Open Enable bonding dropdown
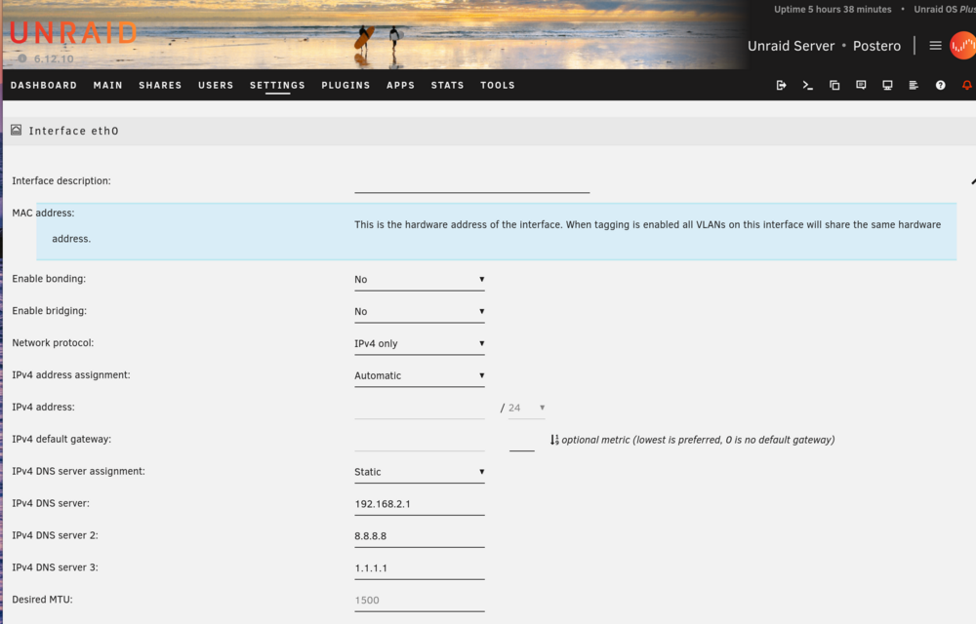This screenshot has height=624, width=976. [420, 279]
